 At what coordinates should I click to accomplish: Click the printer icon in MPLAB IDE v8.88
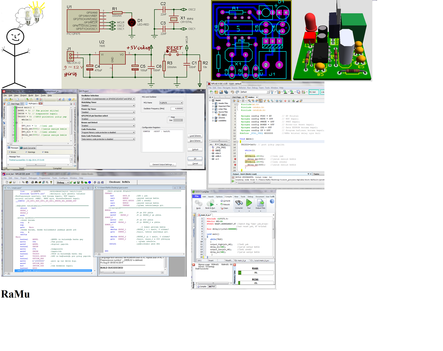(x=32, y=182)
